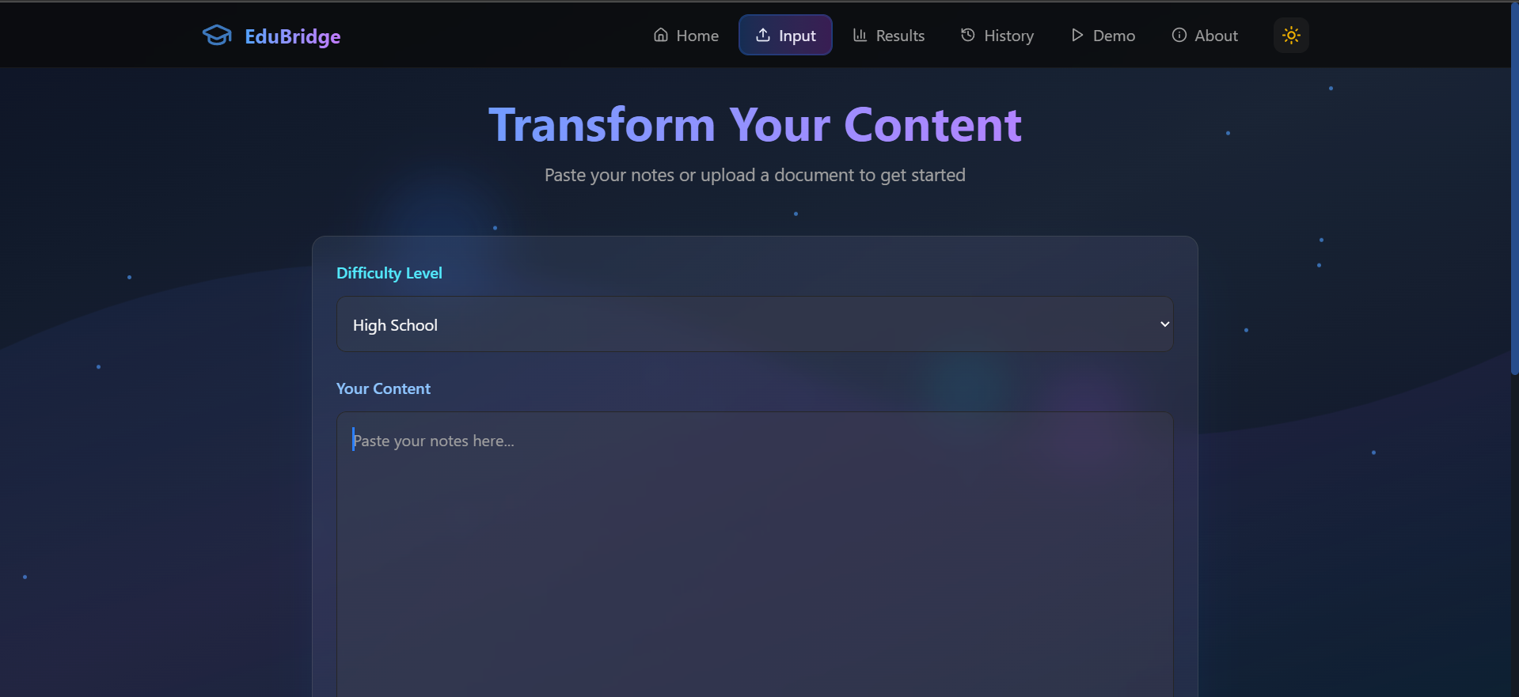This screenshot has height=697, width=1519.
Task: Navigate to the About page
Action: (1205, 36)
